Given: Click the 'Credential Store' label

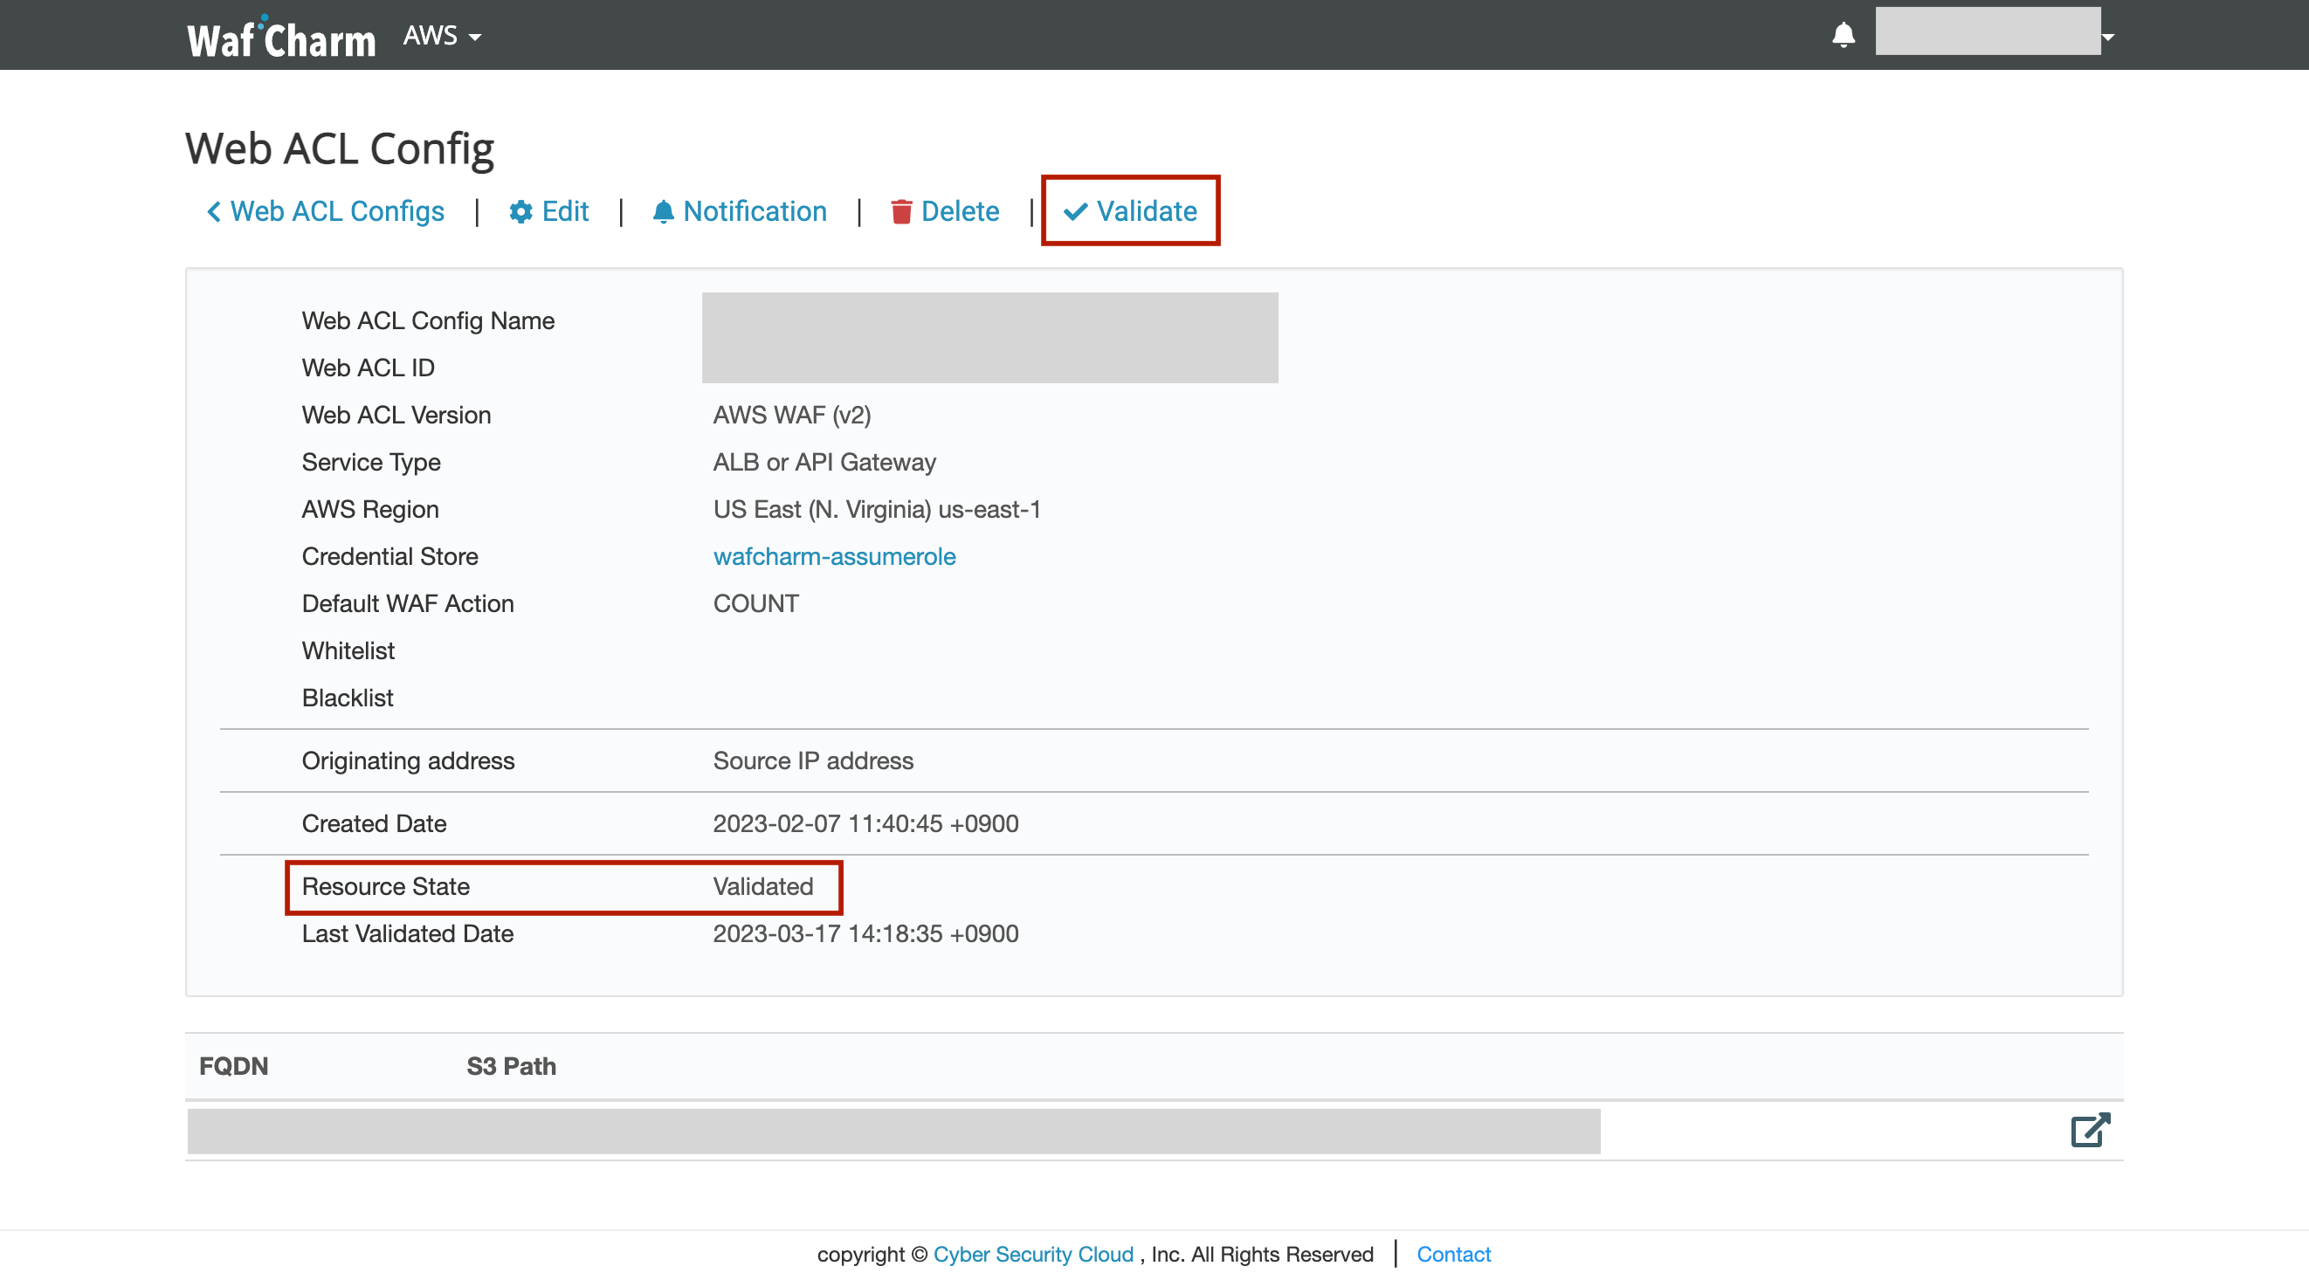Looking at the screenshot, I should click(x=389, y=556).
